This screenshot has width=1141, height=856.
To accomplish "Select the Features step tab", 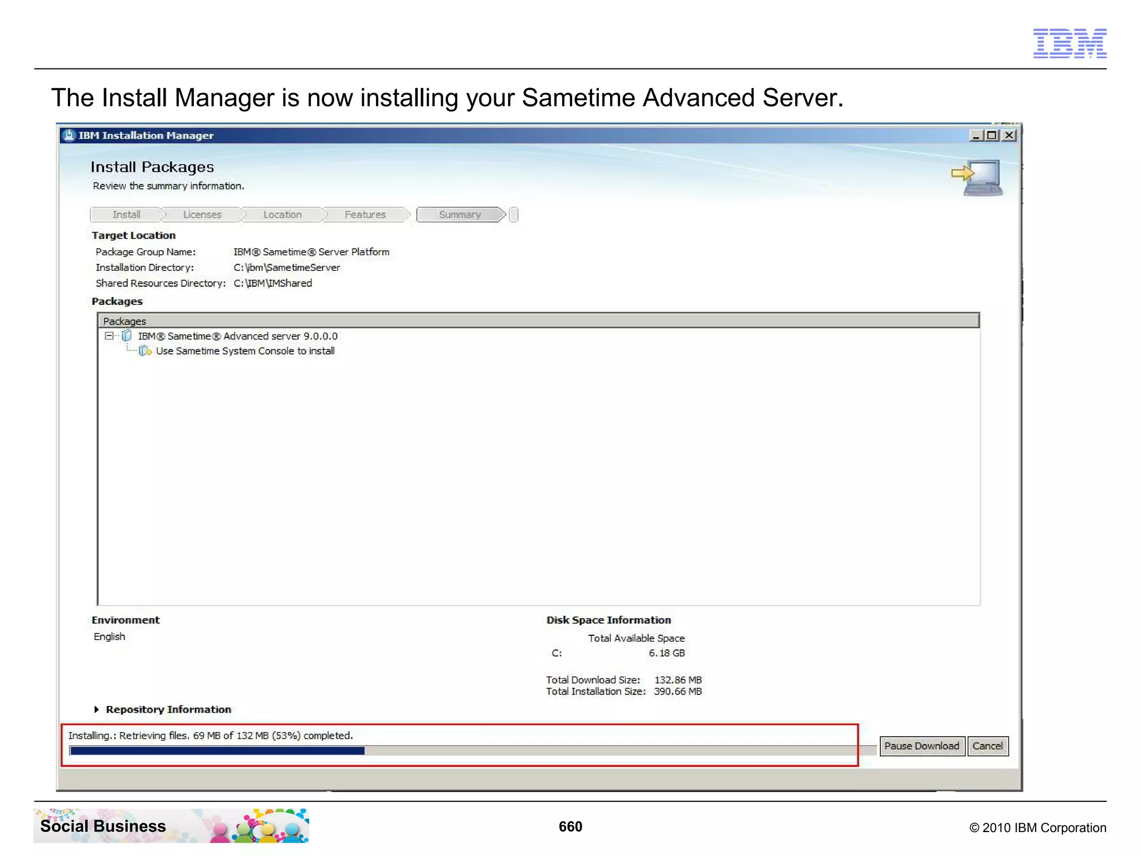I will pyautogui.click(x=365, y=215).
